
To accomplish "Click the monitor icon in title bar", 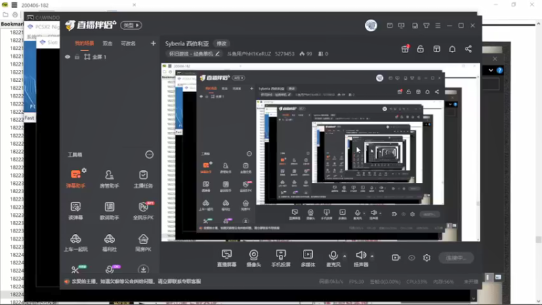I will 401,26.
